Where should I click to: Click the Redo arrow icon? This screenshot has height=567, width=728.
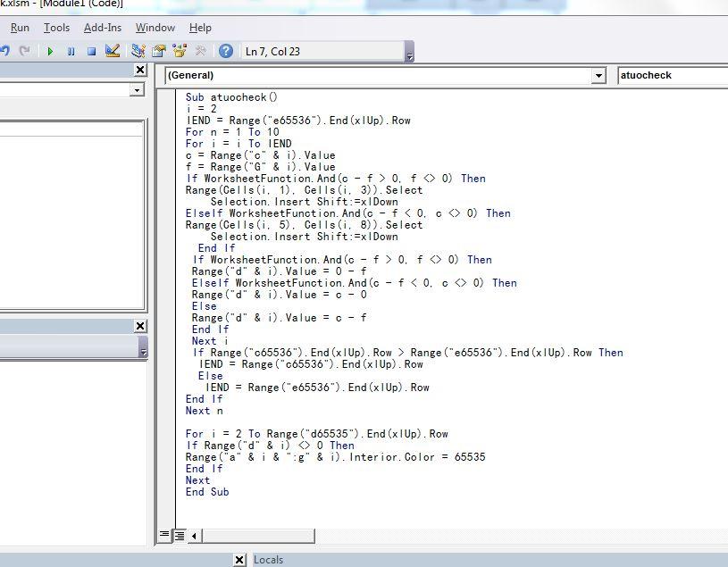coord(25,51)
